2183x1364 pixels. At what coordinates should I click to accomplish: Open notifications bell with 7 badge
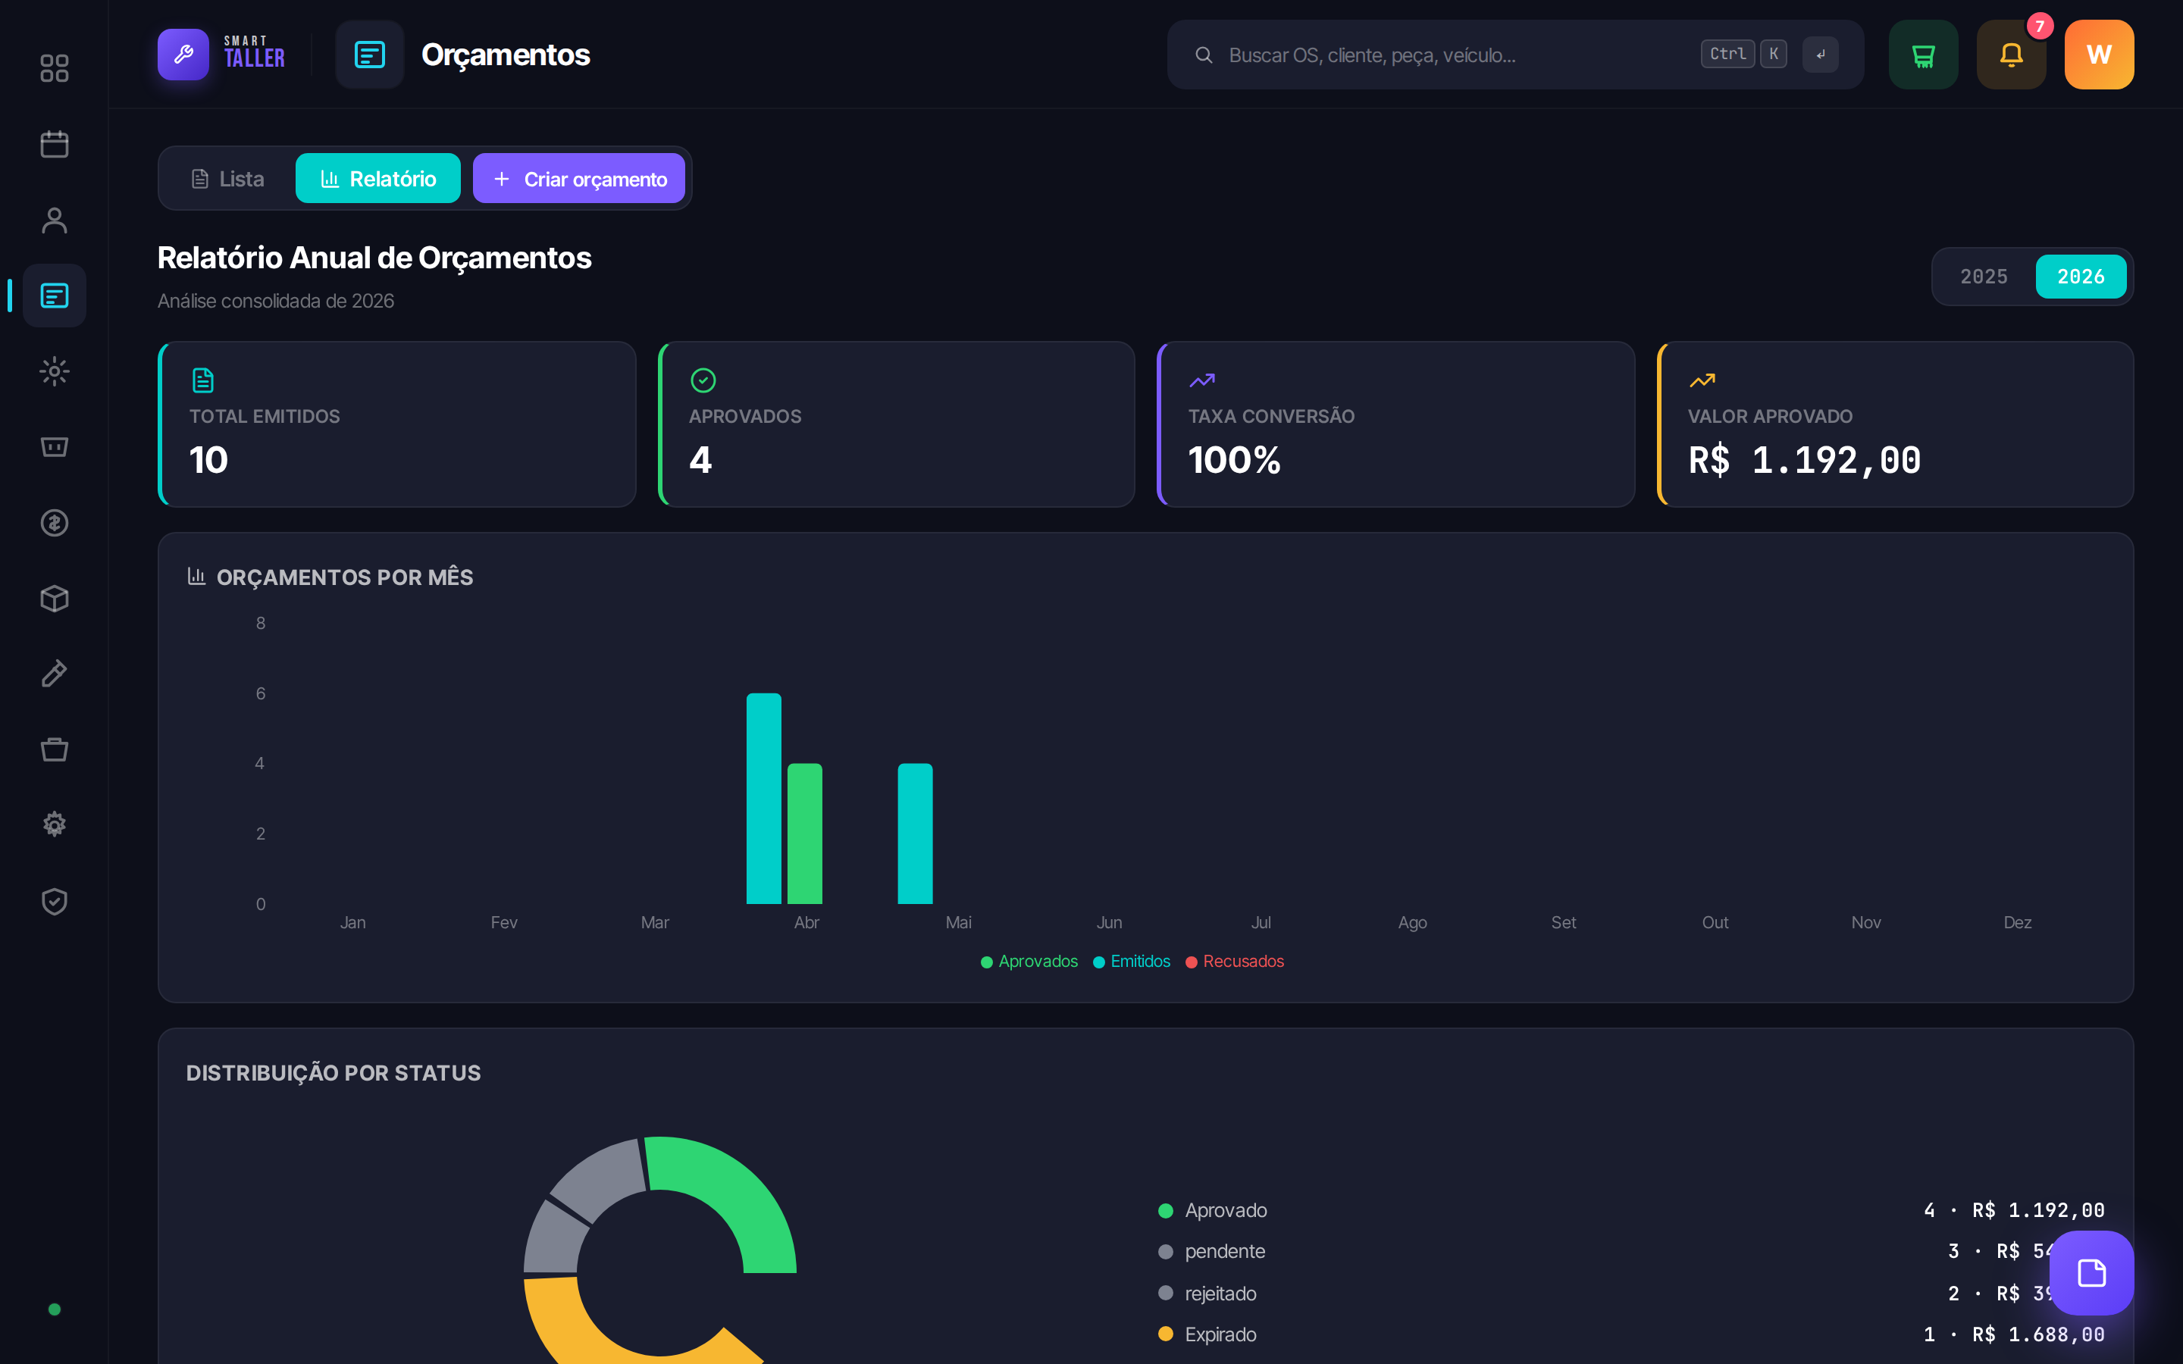pos(2011,54)
